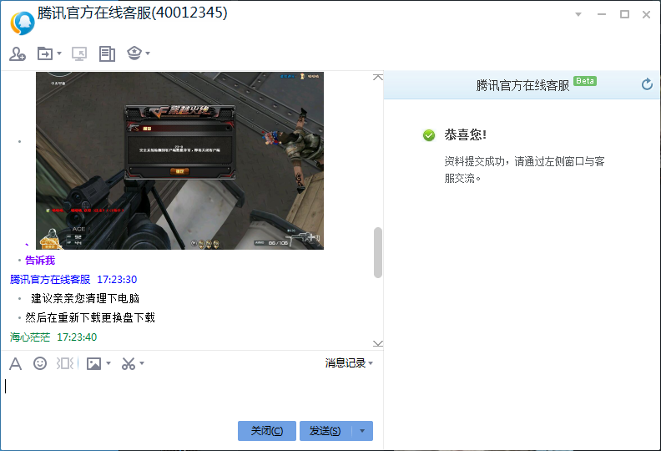The image size is (661, 451).
Task: Click sender name 腾讯官方在线客服 at 17:23:30
Action: click(x=50, y=279)
